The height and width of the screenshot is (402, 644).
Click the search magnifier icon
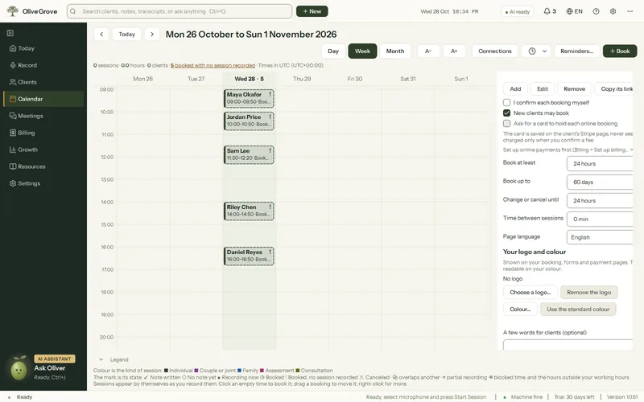coord(73,11)
